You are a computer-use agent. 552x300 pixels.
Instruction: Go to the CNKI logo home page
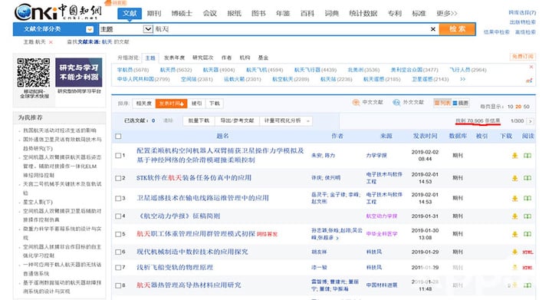(58, 12)
